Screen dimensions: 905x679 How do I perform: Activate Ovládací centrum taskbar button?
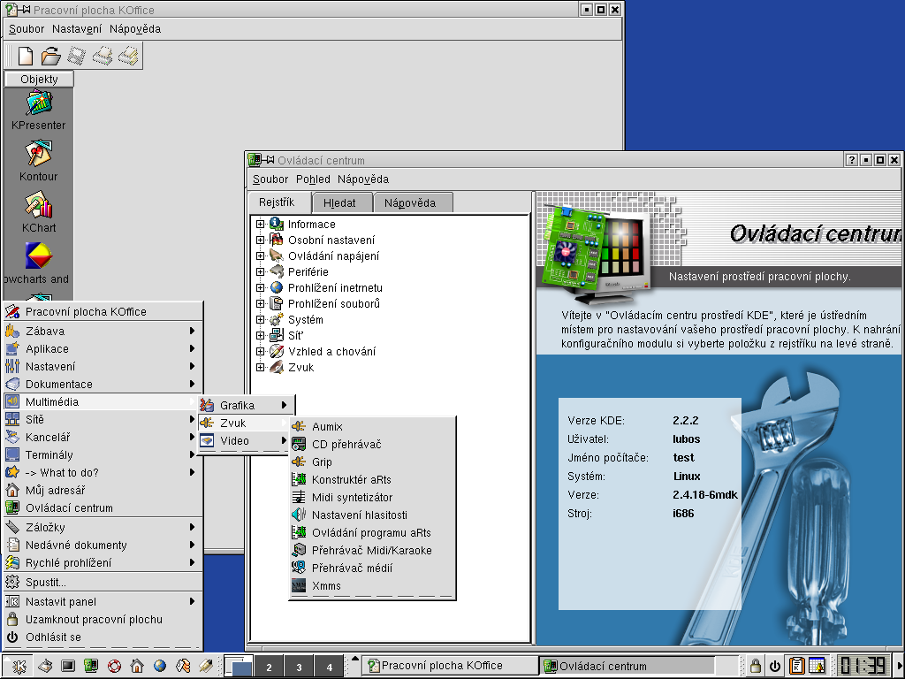point(628,666)
